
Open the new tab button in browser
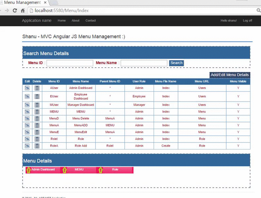(x=54, y=3)
